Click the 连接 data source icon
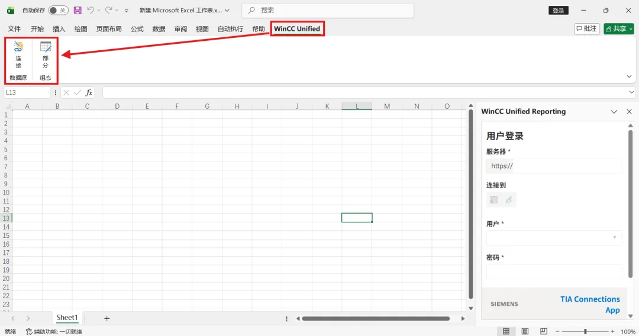639x336 pixels. 18,54
